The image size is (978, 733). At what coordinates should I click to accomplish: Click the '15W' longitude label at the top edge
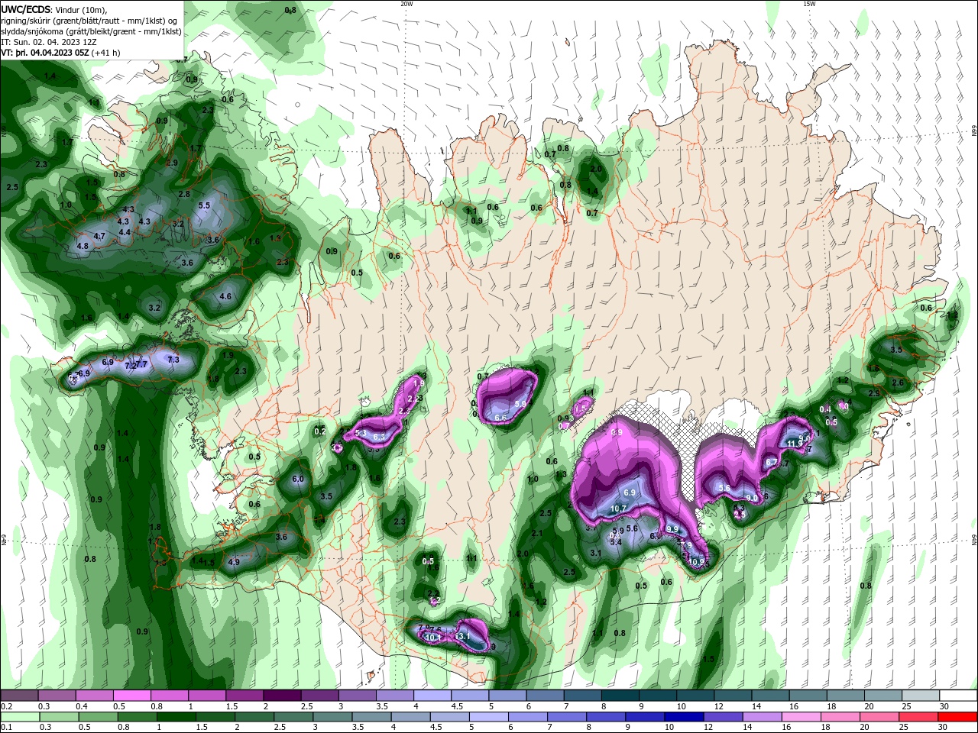[x=809, y=4]
